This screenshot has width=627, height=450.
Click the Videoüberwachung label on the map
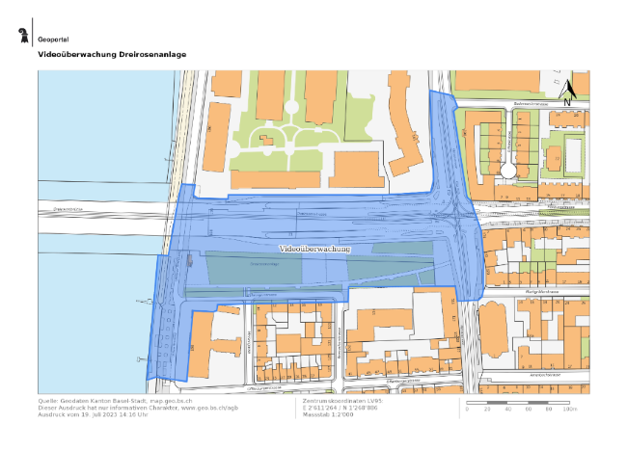(313, 249)
